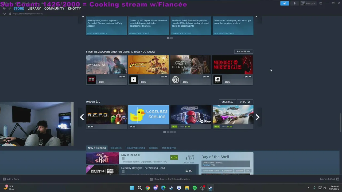
Task: Open the notifications bell
Action: coord(295,3)
